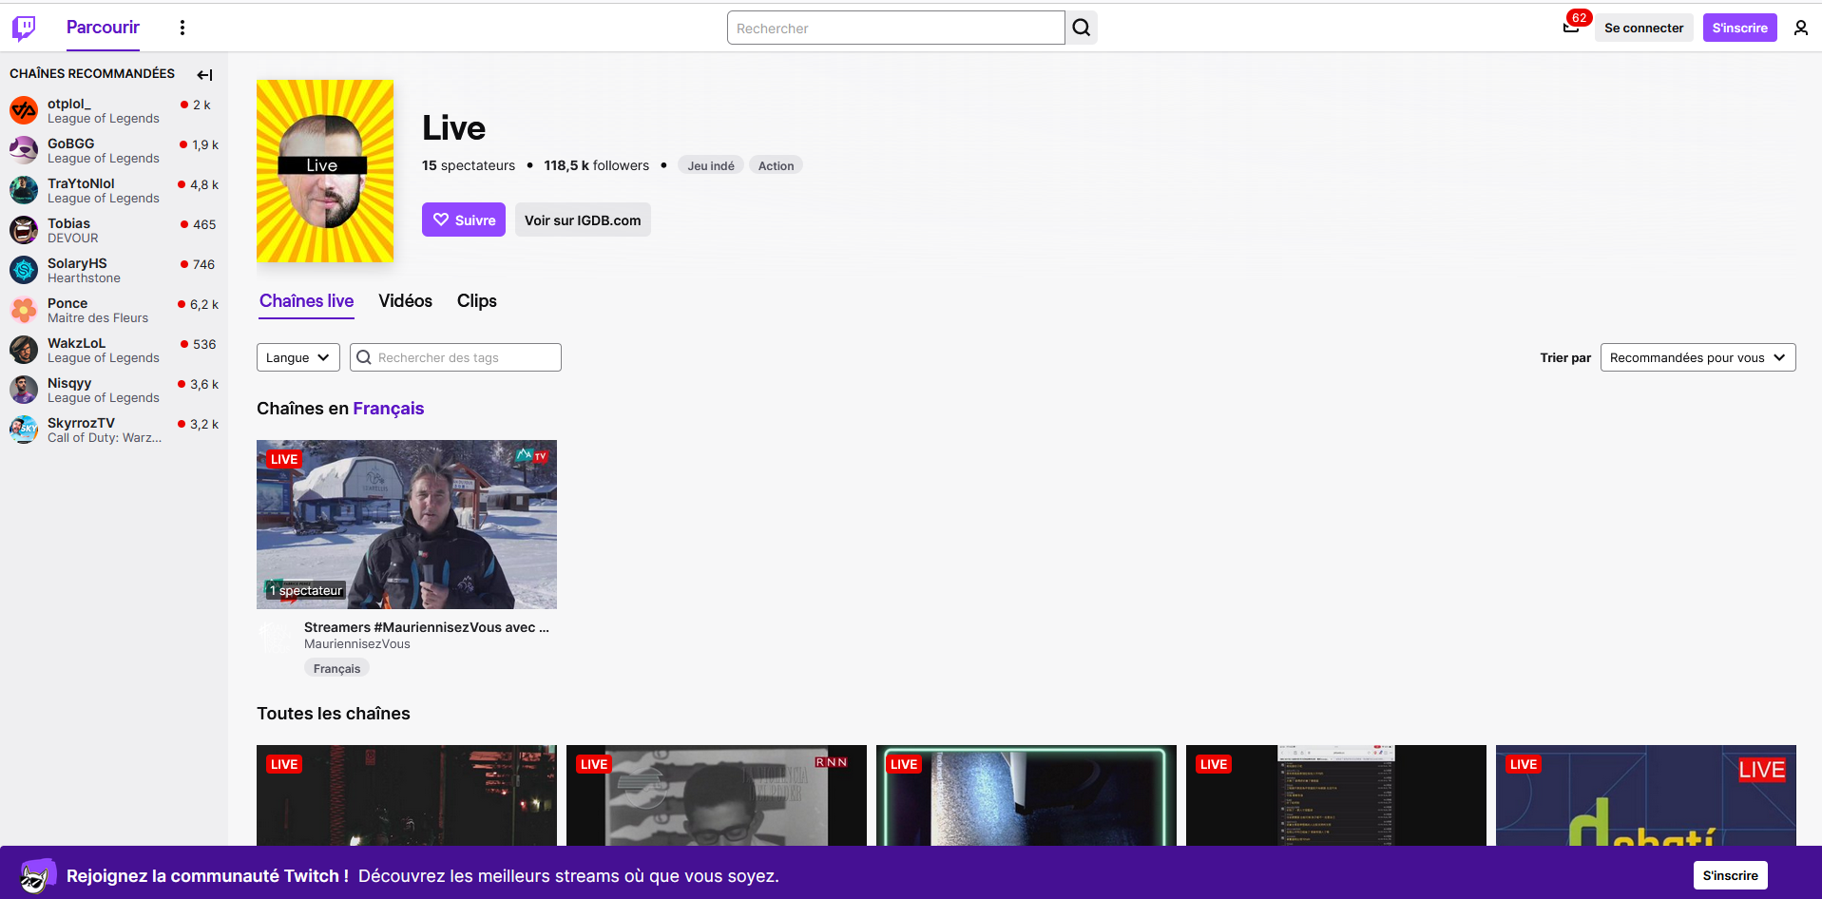Click the search magnifier button

(x=1081, y=28)
